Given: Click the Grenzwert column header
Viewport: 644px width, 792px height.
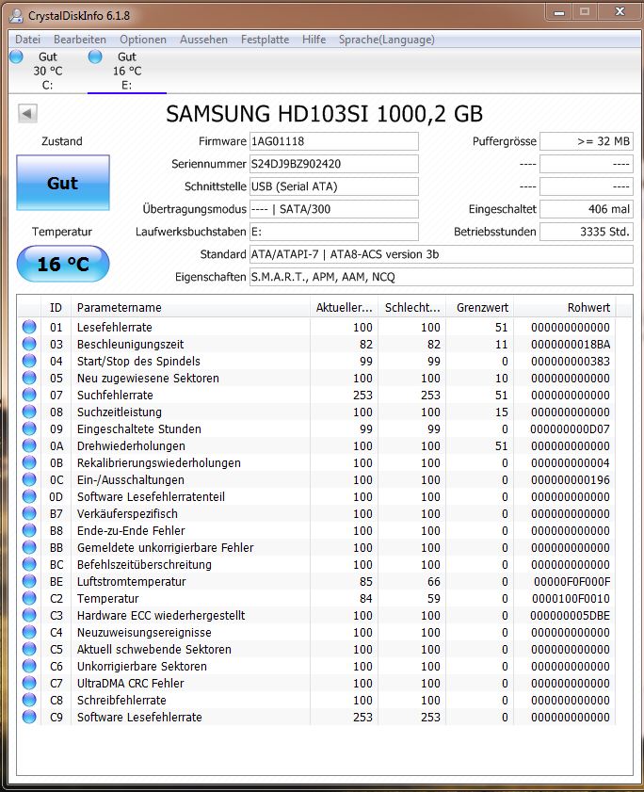Looking at the screenshot, I should (480, 308).
